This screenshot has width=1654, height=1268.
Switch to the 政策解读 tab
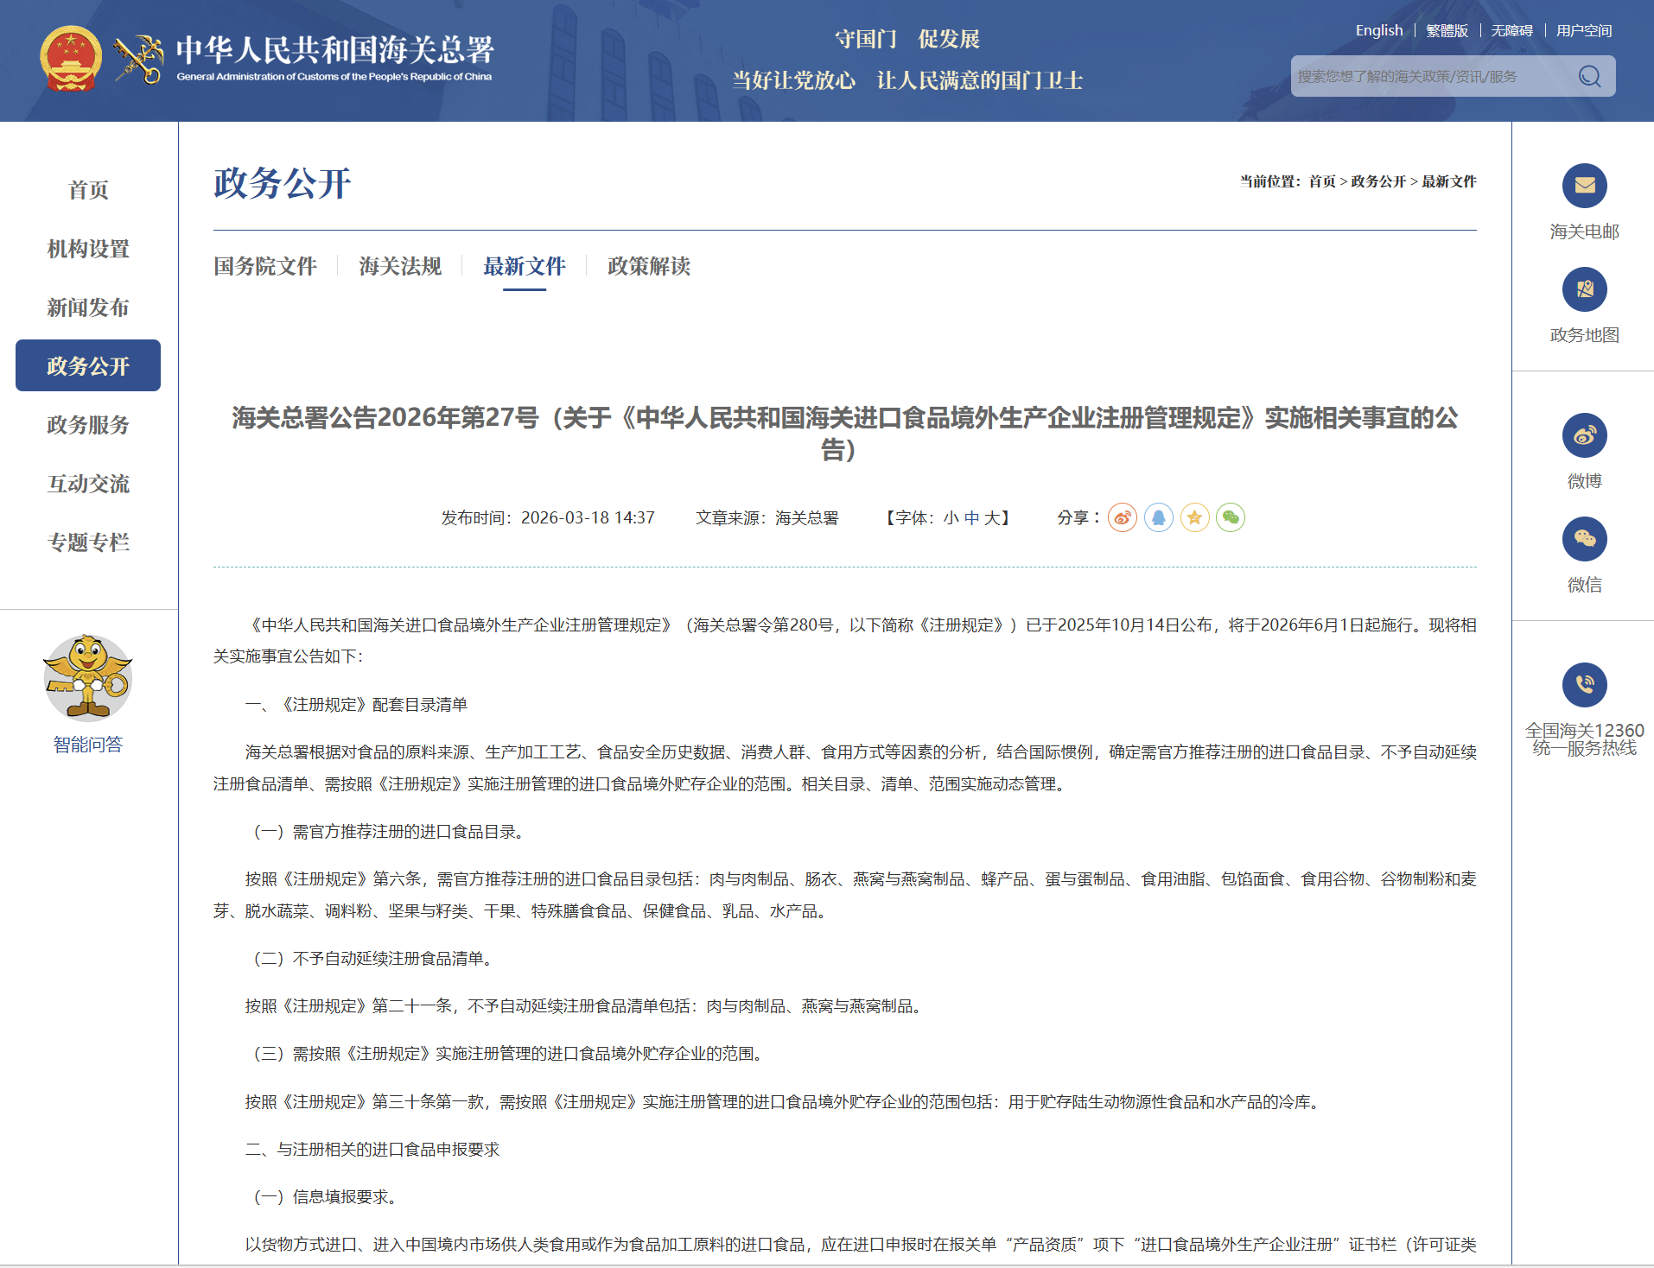pyautogui.click(x=649, y=266)
